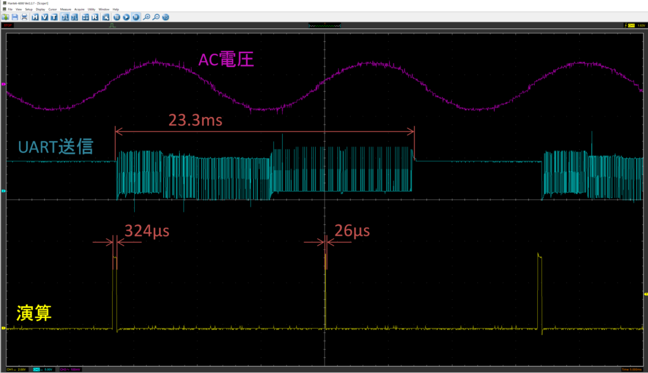
Task: Click the print toolbar icon
Action: tap(24, 17)
